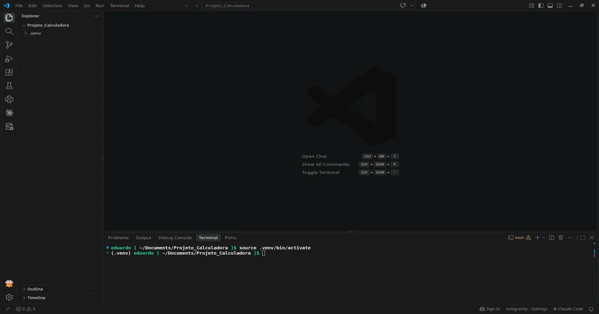Go forward with the right arrow

196,5
